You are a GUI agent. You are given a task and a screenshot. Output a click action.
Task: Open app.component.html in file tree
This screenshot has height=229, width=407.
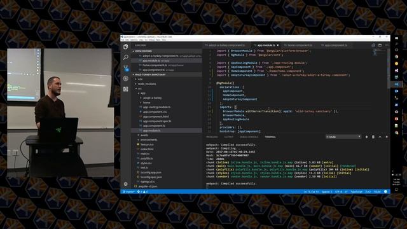[155, 116]
